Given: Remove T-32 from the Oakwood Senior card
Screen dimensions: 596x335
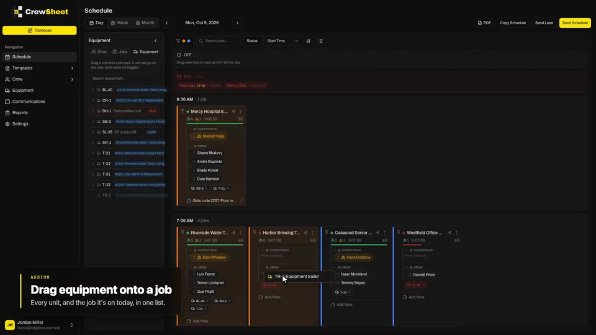Looking at the screenshot, I should [x=350, y=292].
